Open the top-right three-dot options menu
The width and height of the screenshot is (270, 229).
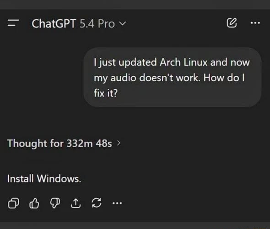(x=255, y=23)
